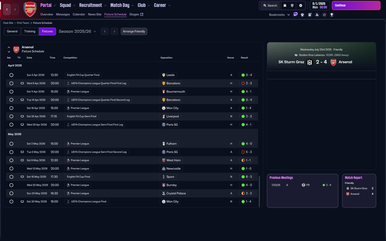The width and height of the screenshot is (386, 241).
Task: Click the shirt icon in the bookmarks row
Action: pos(302,15)
